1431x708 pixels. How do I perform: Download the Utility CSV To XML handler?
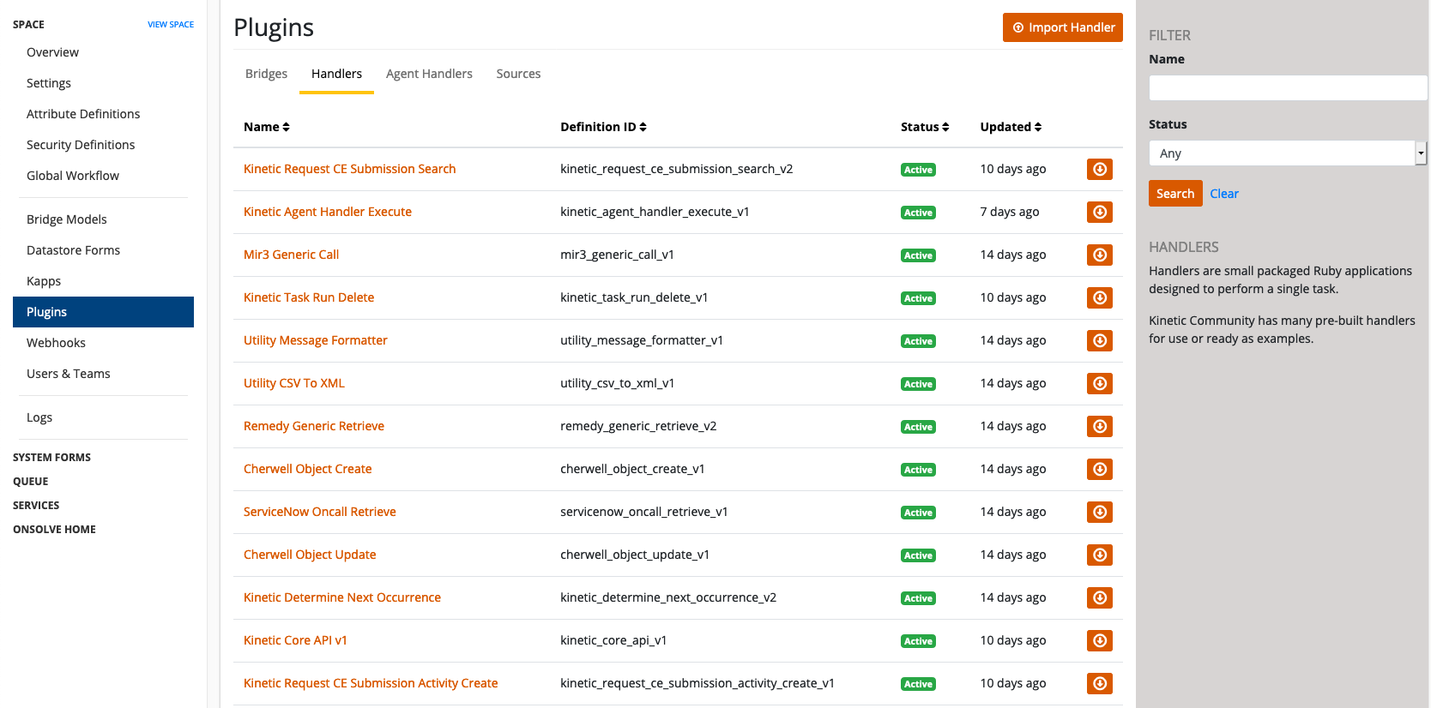[1099, 383]
